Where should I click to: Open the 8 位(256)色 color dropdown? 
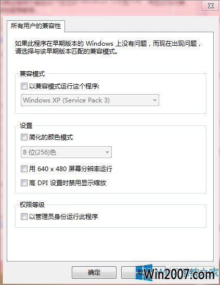66,152
